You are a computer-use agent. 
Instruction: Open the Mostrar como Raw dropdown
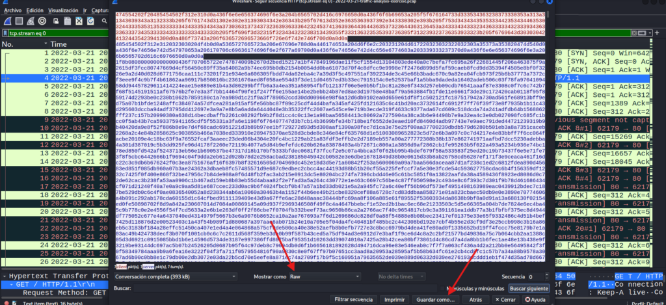322,258
